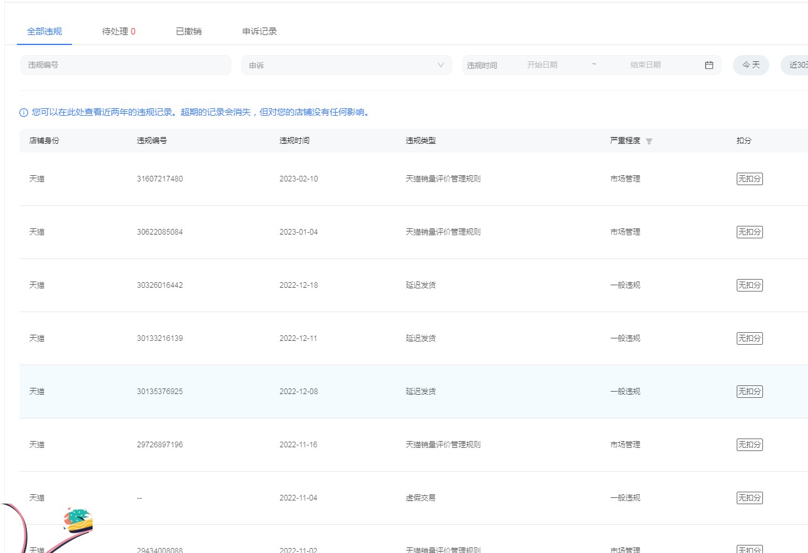Image resolution: width=808 pixels, height=553 pixels.
Task: Click the 违规编号 column header
Action: (x=152, y=141)
